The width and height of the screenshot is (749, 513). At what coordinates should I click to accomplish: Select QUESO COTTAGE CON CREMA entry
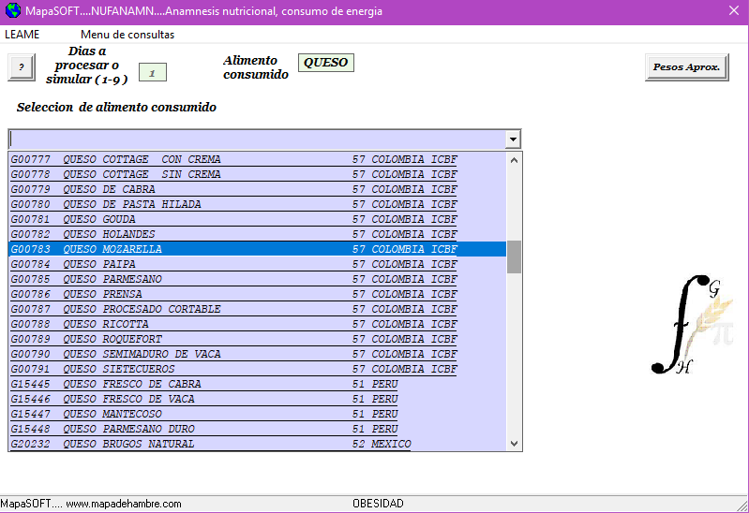tap(234, 159)
